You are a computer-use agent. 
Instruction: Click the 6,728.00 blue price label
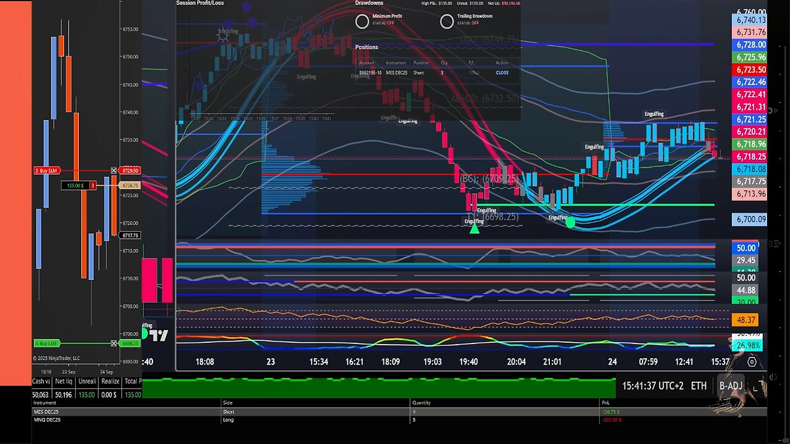[x=750, y=44]
